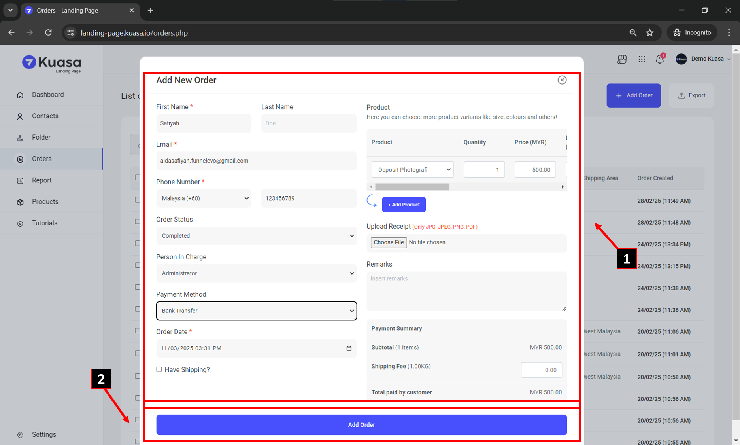
Task: Open the Payment Method dropdown
Action: pos(256,311)
